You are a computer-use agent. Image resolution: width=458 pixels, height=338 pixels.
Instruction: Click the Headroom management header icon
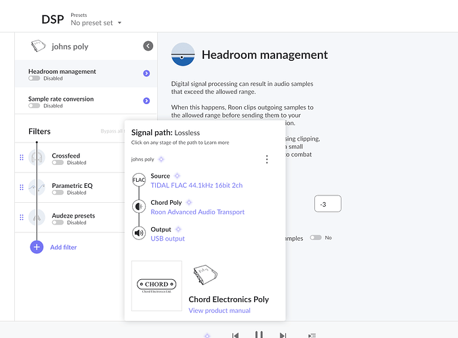point(183,55)
